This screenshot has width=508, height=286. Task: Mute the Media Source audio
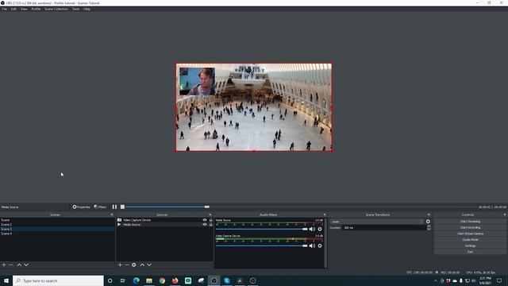[312, 229]
